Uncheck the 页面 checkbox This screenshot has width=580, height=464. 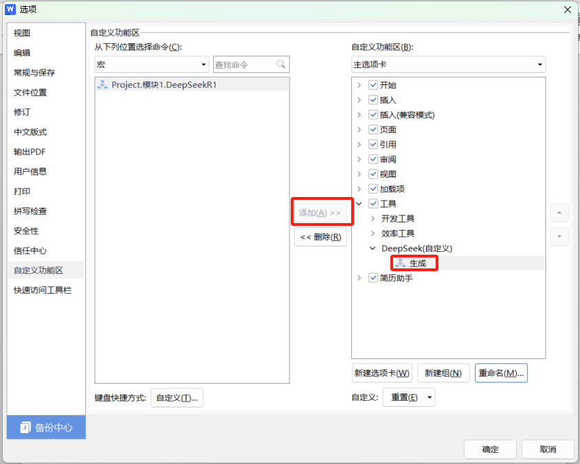373,130
